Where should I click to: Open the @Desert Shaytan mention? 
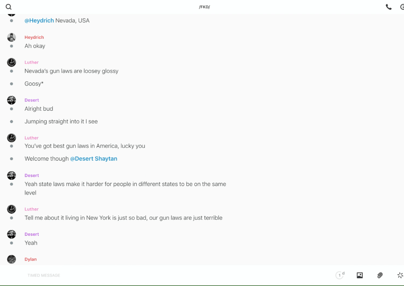(93, 159)
